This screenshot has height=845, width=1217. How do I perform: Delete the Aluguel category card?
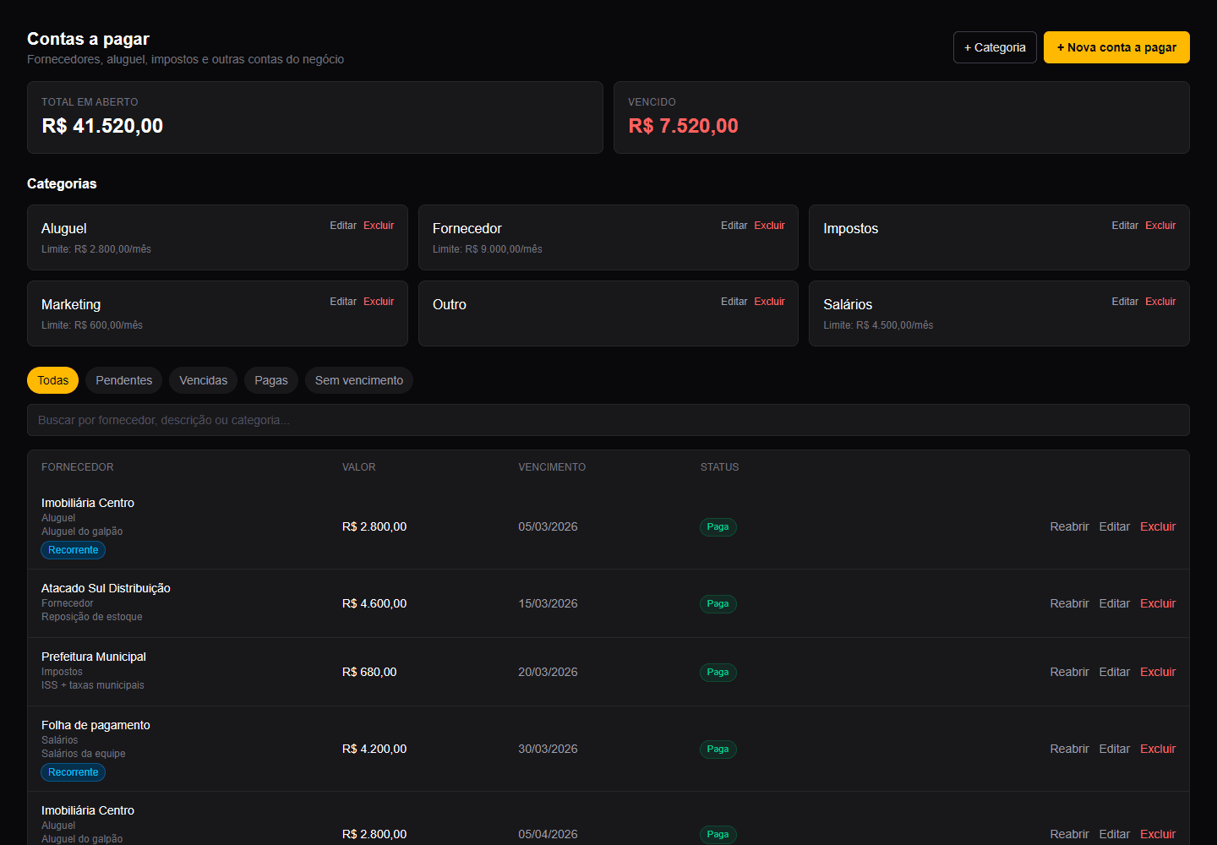click(x=379, y=226)
